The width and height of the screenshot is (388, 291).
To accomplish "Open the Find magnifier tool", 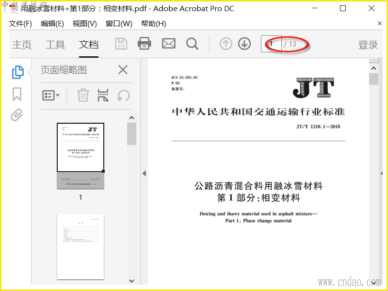I will (192, 44).
